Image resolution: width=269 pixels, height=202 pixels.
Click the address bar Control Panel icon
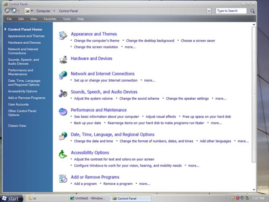(x=27, y=11)
